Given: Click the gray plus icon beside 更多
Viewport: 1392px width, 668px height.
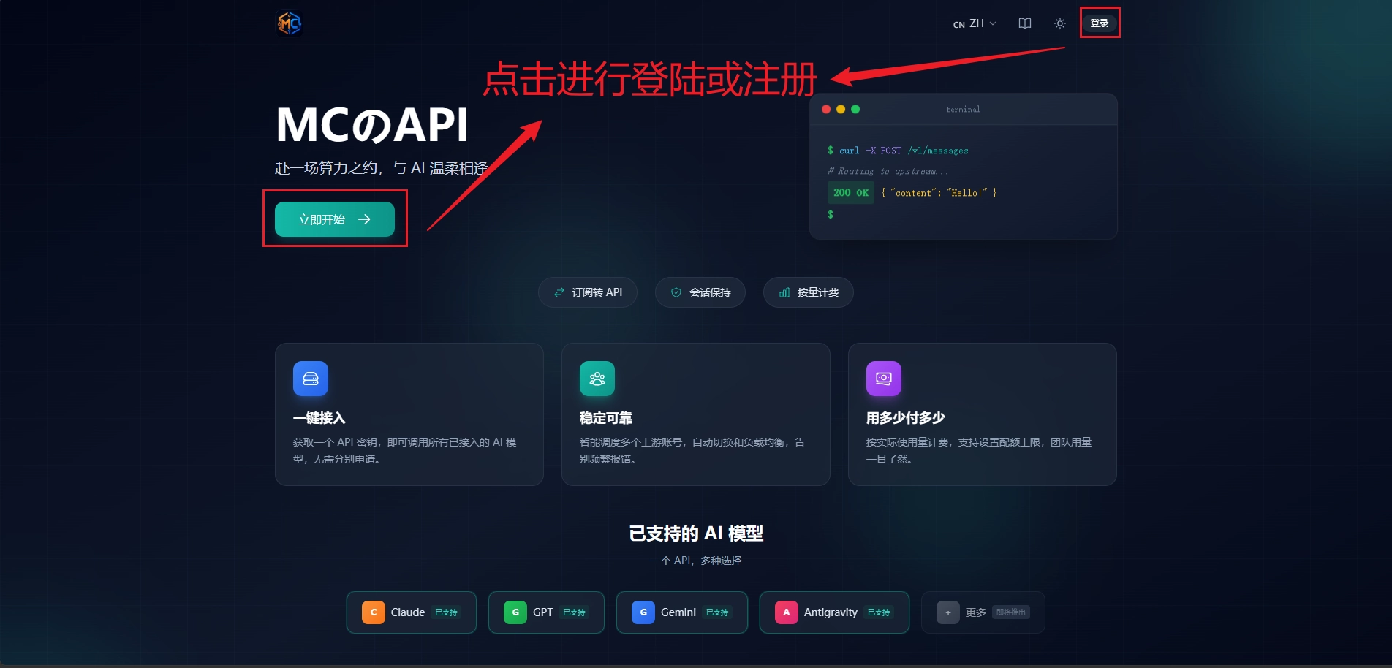Looking at the screenshot, I should [x=948, y=612].
